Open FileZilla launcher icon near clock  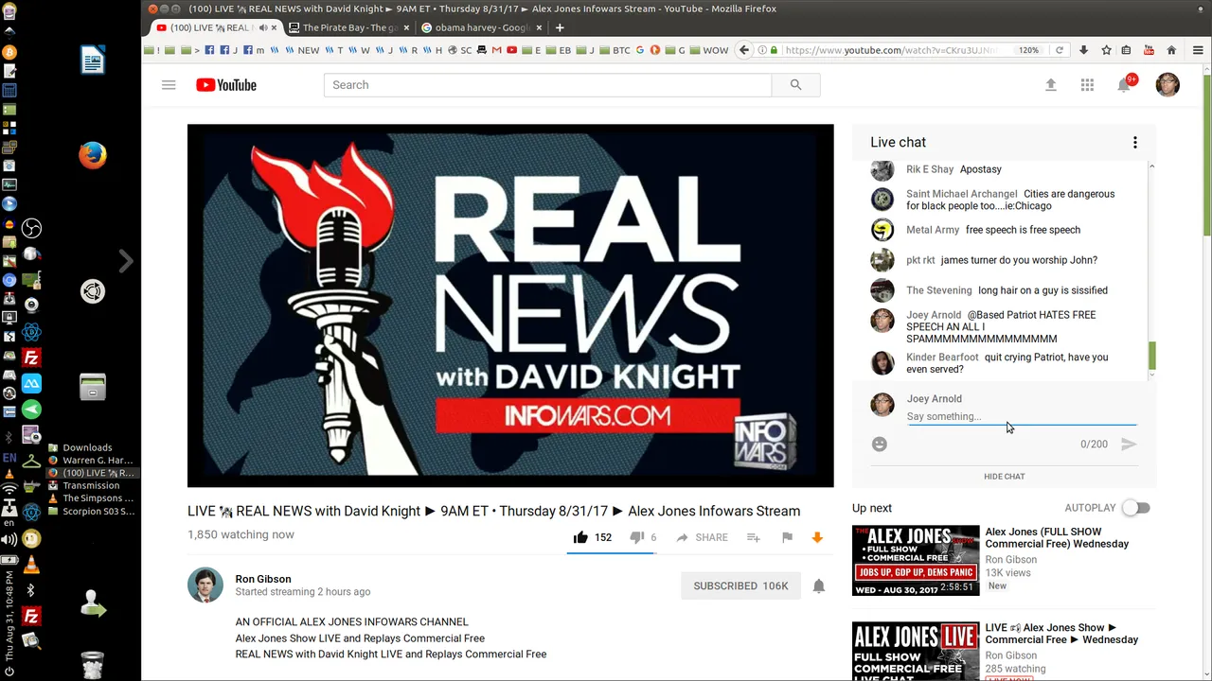click(31, 617)
